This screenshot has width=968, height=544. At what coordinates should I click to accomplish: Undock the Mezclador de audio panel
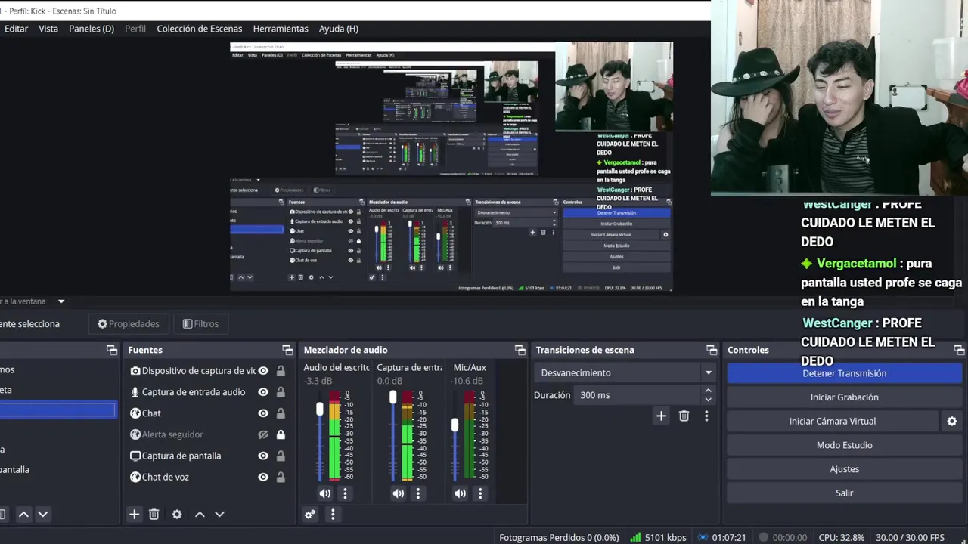(x=520, y=350)
